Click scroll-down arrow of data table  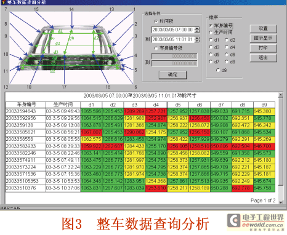[281, 202]
